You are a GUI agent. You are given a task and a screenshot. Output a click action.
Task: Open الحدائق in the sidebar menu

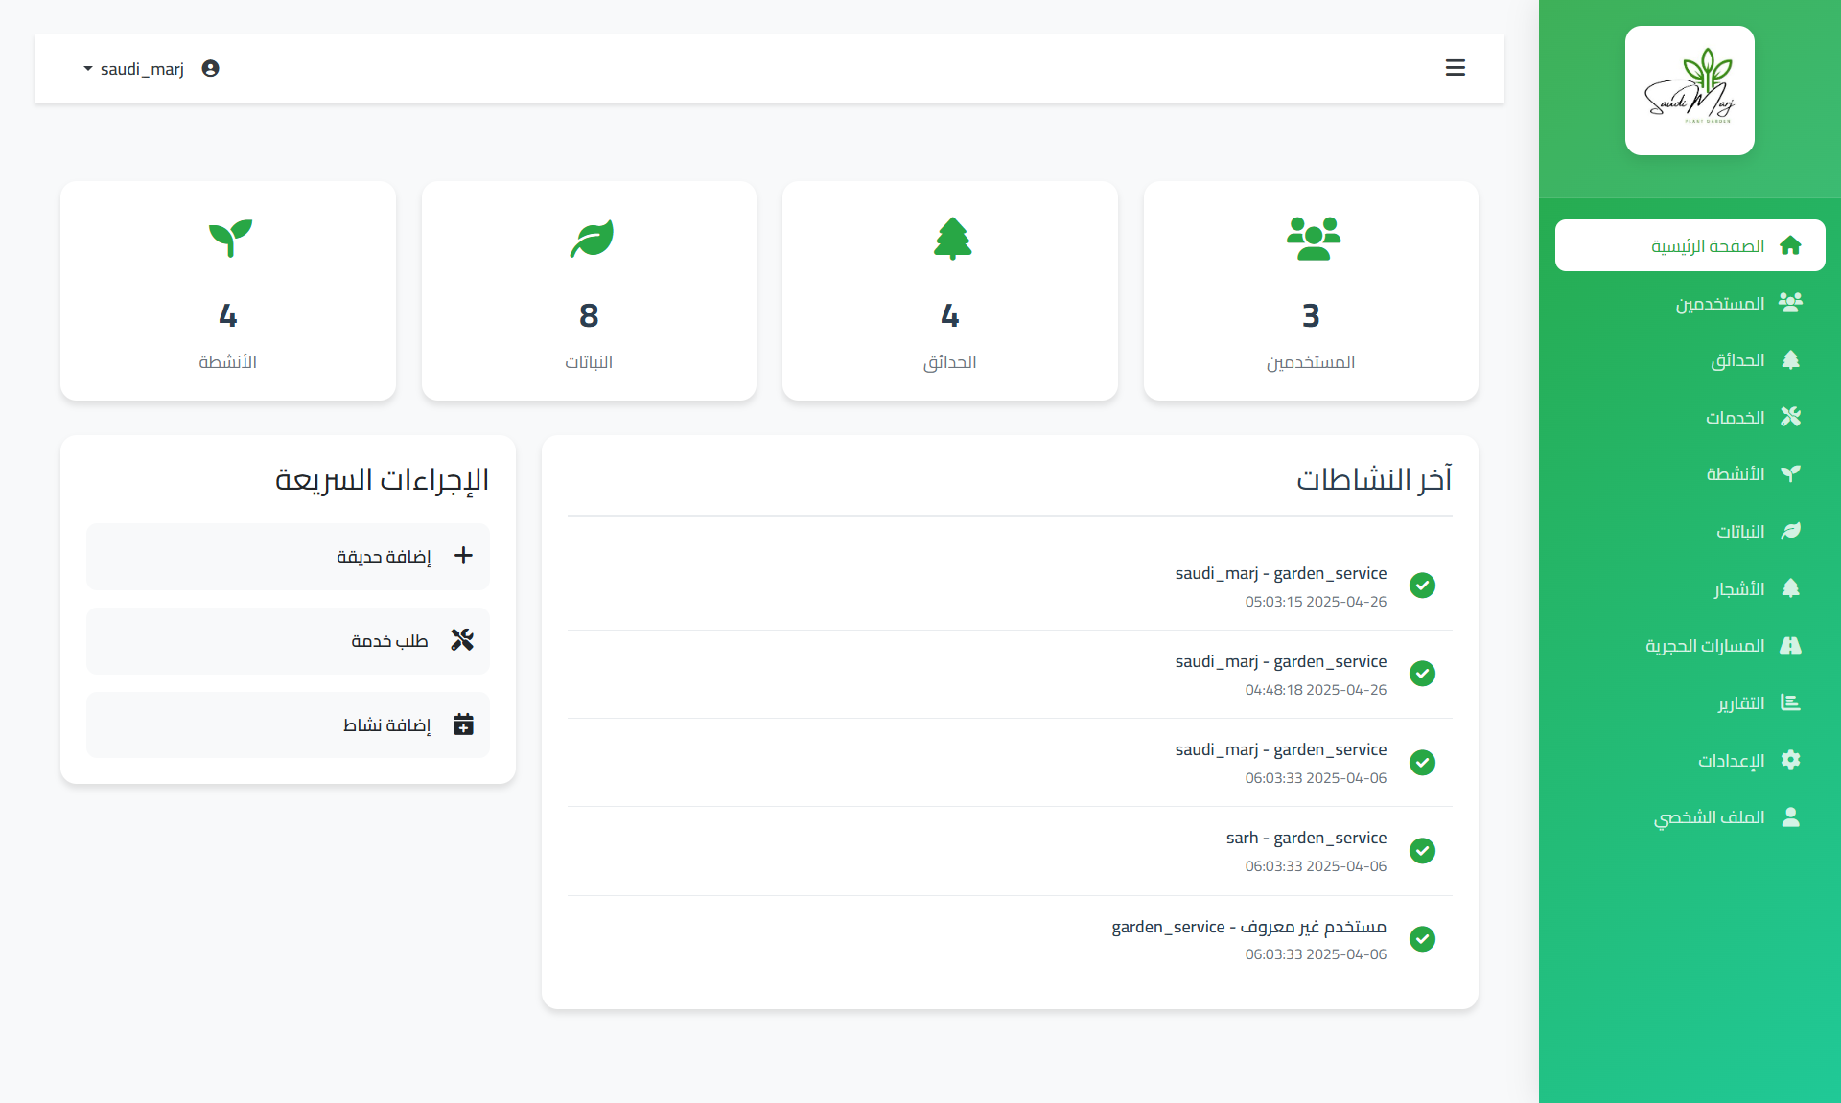[1690, 360]
